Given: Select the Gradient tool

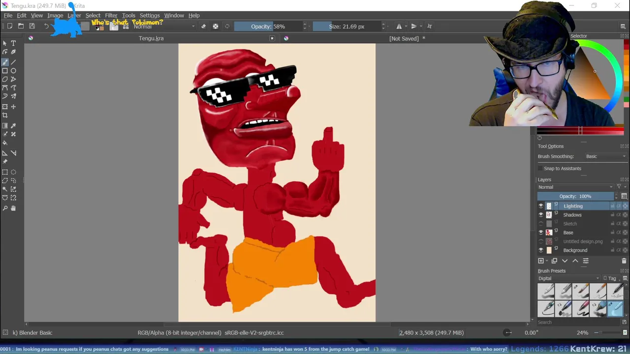Looking at the screenshot, I should tap(5, 126).
